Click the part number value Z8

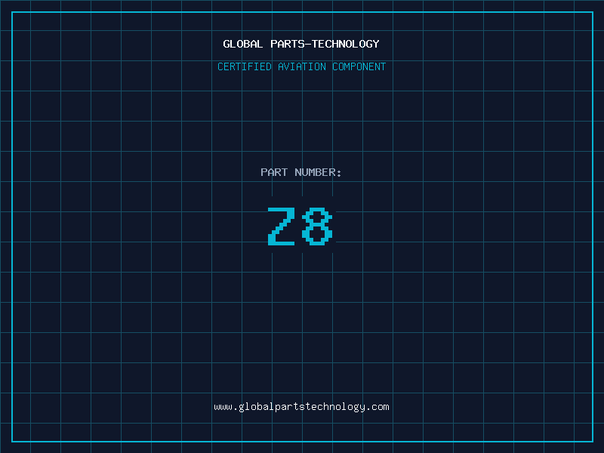[300, 226]
